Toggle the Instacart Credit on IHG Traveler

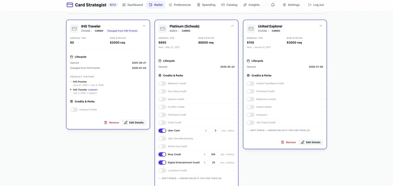(x=74, y=110)
